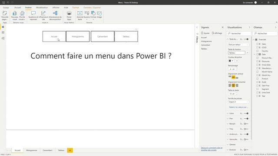Viewport: 278px width, 156px height.
Task: Select top vertical alignment icon
Action: [x=230, y=77]
